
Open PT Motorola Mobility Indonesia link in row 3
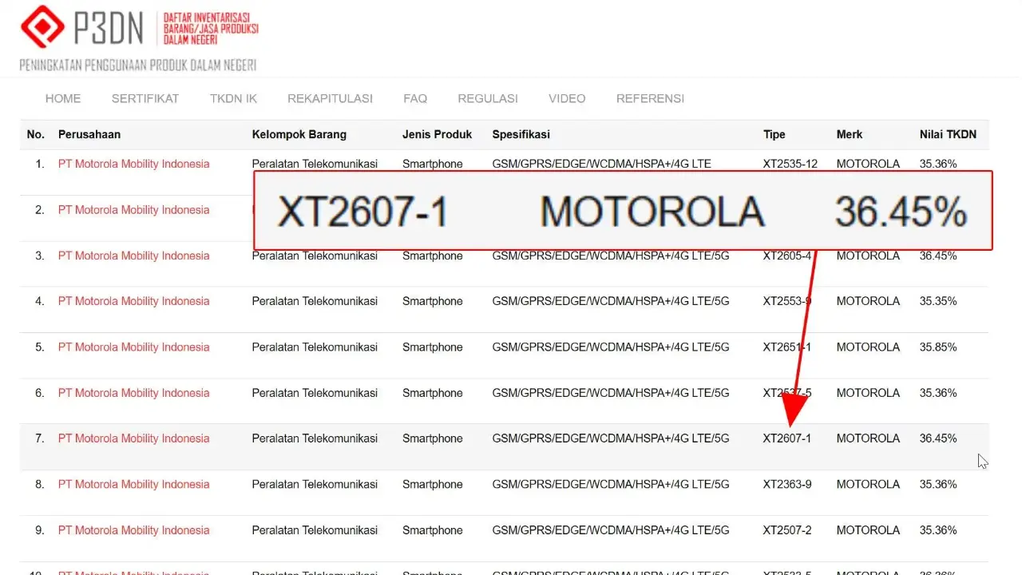point(133,256)
